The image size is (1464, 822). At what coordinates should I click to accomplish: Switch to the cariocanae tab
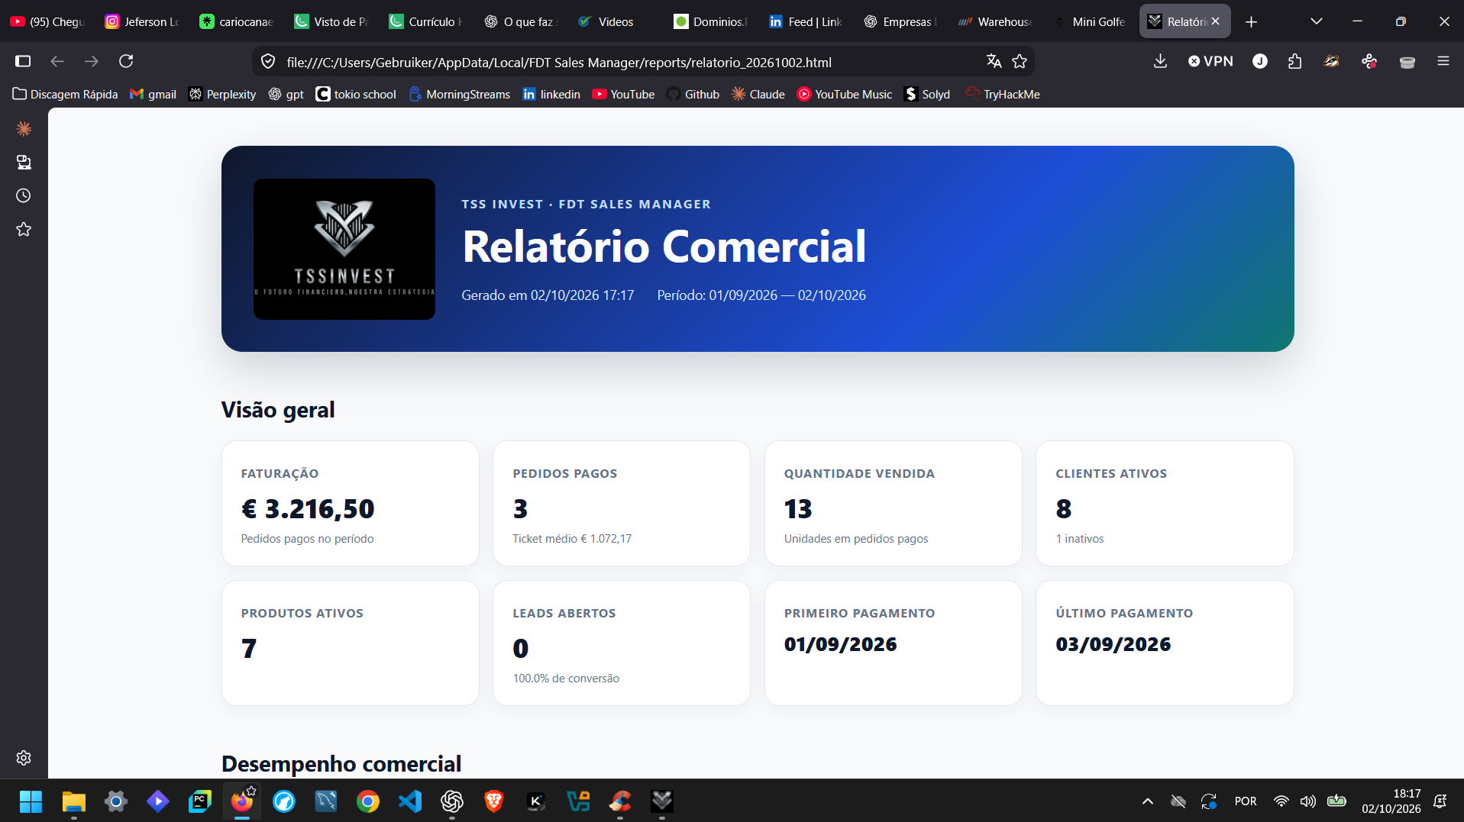(237, 21)
